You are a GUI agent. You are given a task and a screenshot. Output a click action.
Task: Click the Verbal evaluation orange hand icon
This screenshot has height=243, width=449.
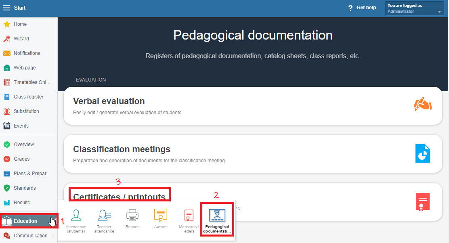tap(423, 105)
